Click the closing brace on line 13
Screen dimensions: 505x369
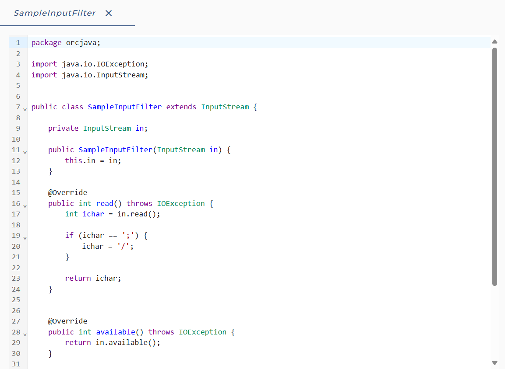[50, 171]
